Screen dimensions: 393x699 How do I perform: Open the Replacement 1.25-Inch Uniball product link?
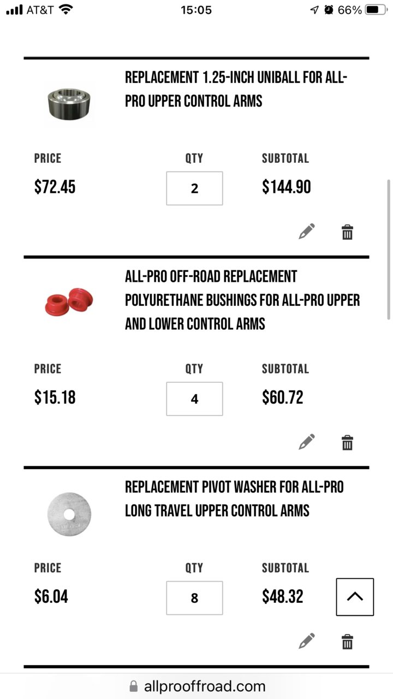coord(236,89)
